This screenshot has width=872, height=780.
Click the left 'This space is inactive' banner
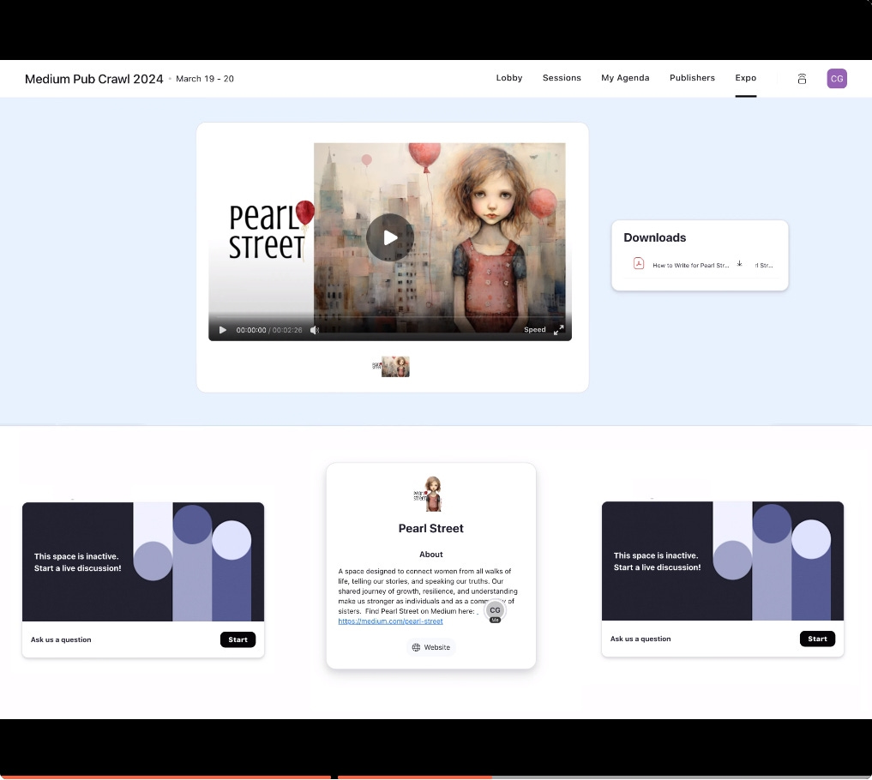143,561
